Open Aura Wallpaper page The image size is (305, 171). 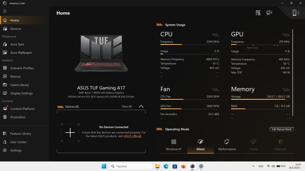24,53
